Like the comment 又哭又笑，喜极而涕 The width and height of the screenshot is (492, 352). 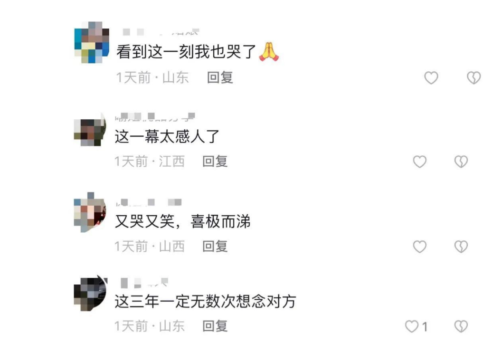tap(419, 247)
